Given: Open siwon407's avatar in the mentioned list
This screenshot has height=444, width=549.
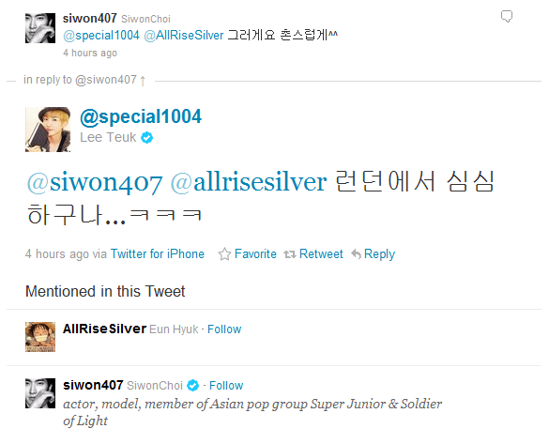Looking at the screenshot, I should 40,393.
